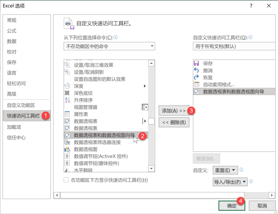Viewport: 278px width, 214px height.
Task: Click the 数据透视图 chart icon
Action: click(67, 149)
